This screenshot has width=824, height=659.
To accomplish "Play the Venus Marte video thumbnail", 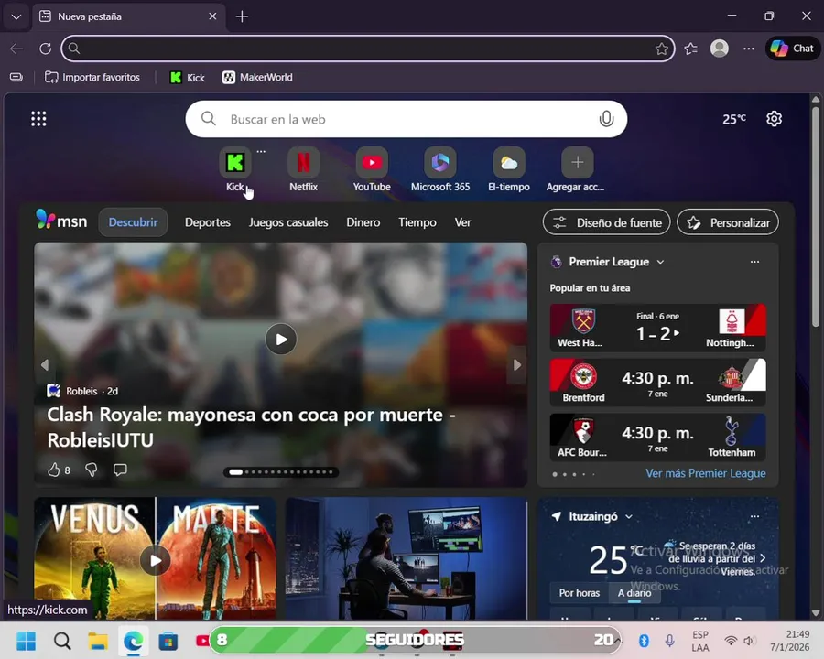I will 155,560.
